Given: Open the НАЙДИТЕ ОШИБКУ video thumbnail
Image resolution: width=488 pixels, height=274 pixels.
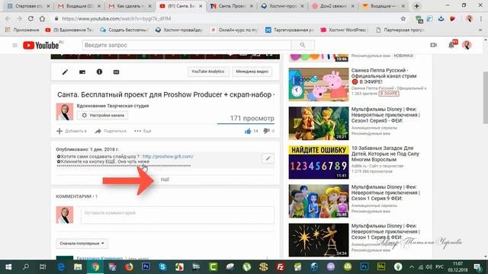Looking at the screenshot, I should [319, 162].
